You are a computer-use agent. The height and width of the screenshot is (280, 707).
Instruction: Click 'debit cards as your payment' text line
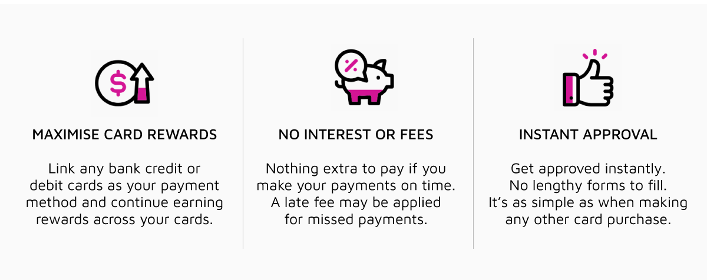124,186
